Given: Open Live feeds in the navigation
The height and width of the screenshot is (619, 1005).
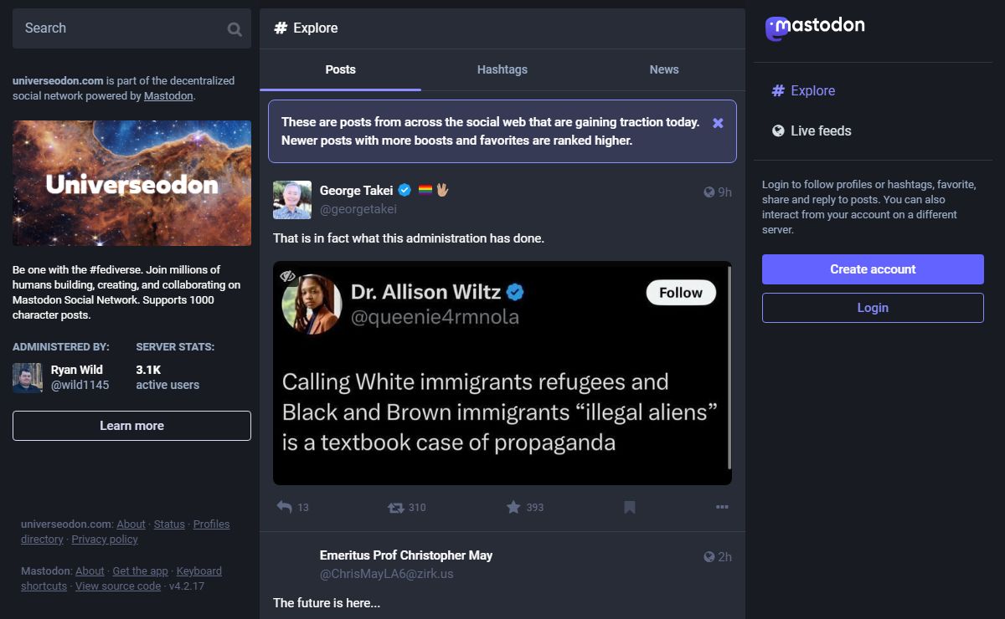Looking at the screenshot, I should click(811, 130).
